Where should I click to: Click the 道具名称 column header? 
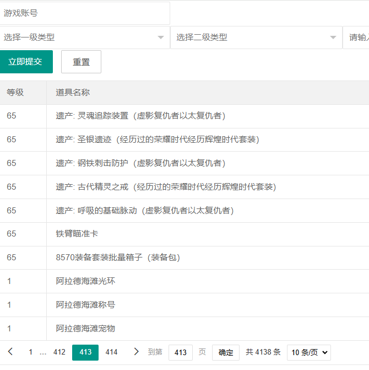(x=73, y=93)
